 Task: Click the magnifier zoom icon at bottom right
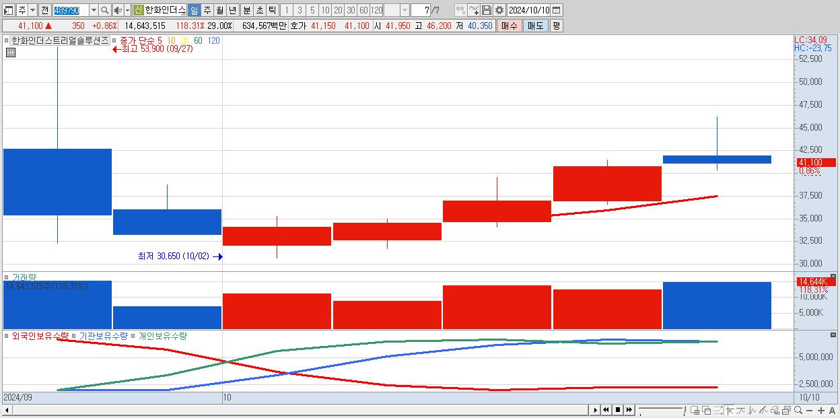click(798, 411)
